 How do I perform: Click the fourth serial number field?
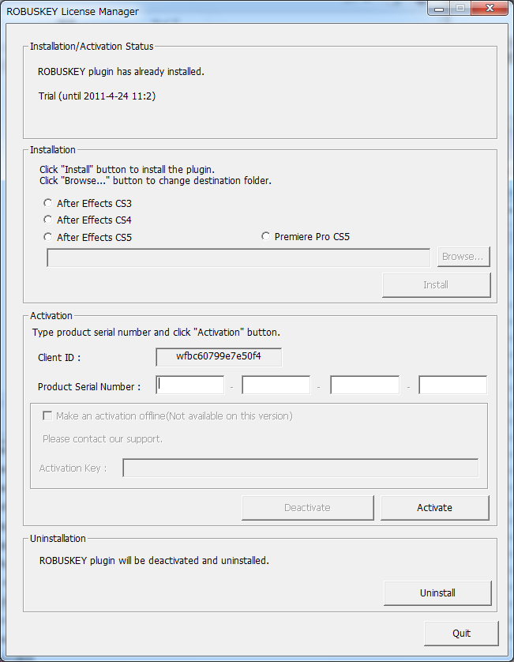(453, 385)
